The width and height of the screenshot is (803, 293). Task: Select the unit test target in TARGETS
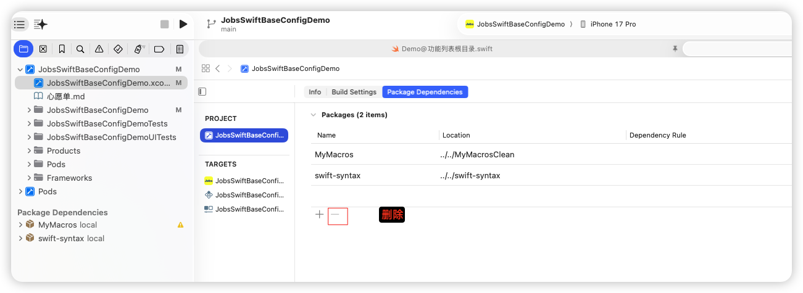pos(244,195)
